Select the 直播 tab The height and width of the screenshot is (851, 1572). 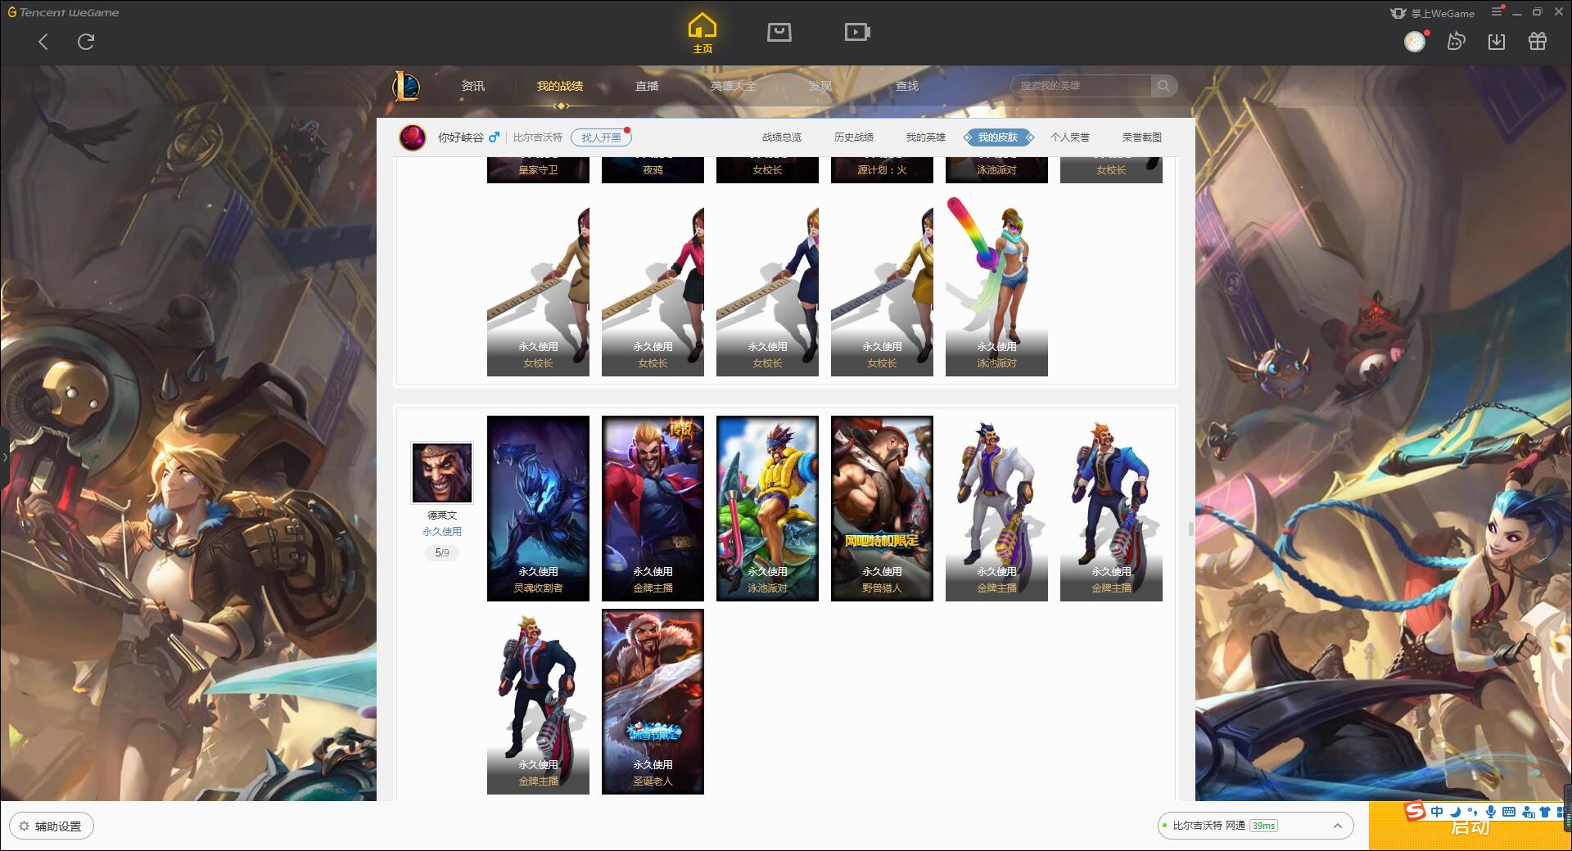pyautogui.click(x=647, y=86)
